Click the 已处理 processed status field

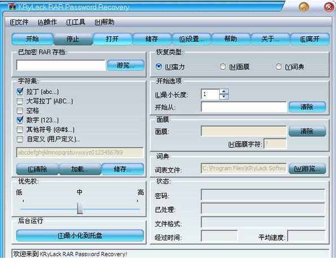pos(263,209)
